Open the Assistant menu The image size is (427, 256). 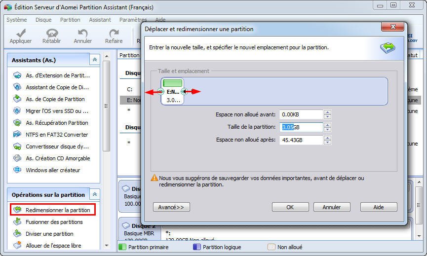100,20
